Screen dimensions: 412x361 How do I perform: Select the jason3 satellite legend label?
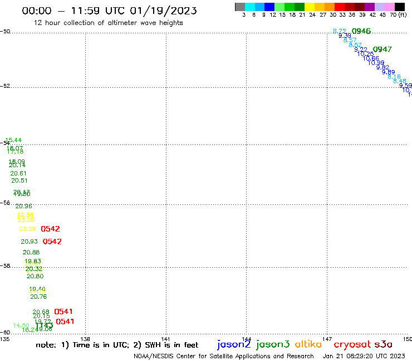click(x=273, y=344)
